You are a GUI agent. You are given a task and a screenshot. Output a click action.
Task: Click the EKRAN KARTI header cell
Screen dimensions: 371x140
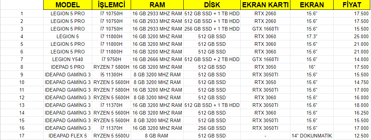tap(265, 5)
